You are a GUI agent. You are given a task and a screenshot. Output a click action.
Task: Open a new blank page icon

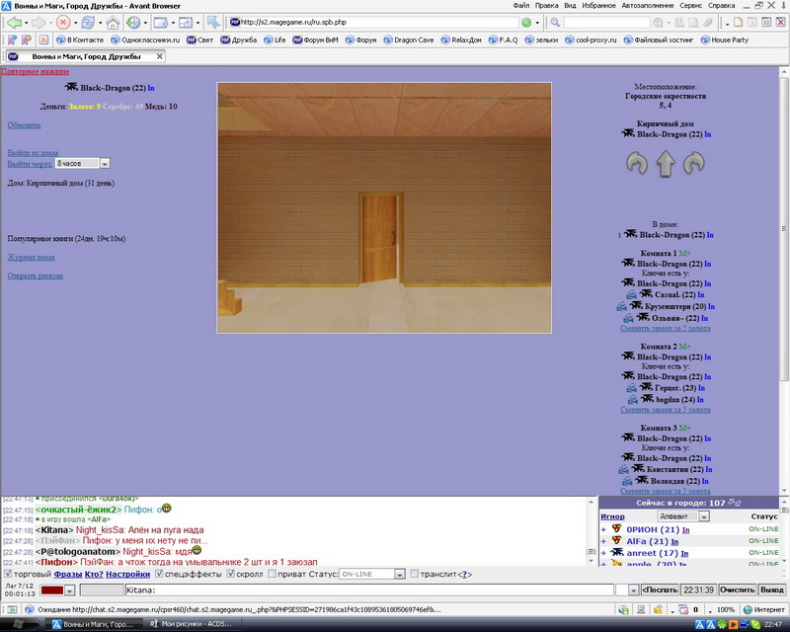pos(738,22)
